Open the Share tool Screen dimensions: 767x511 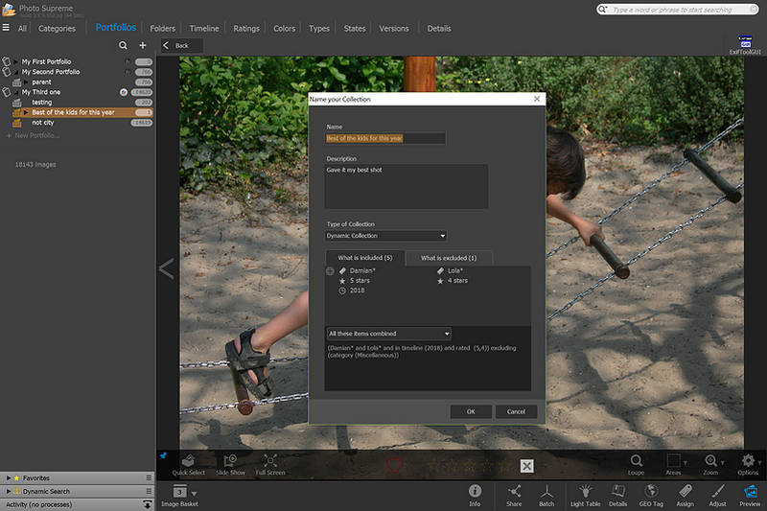[x=514, y=493]
